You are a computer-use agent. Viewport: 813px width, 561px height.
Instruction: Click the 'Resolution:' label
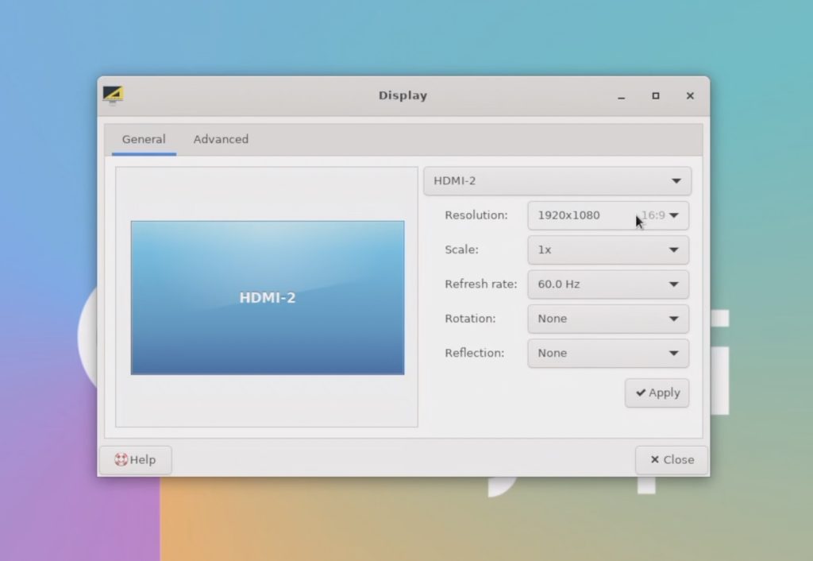(x=476, y=215)
